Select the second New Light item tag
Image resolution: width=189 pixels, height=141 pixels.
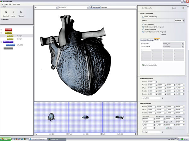pos(10,39)
